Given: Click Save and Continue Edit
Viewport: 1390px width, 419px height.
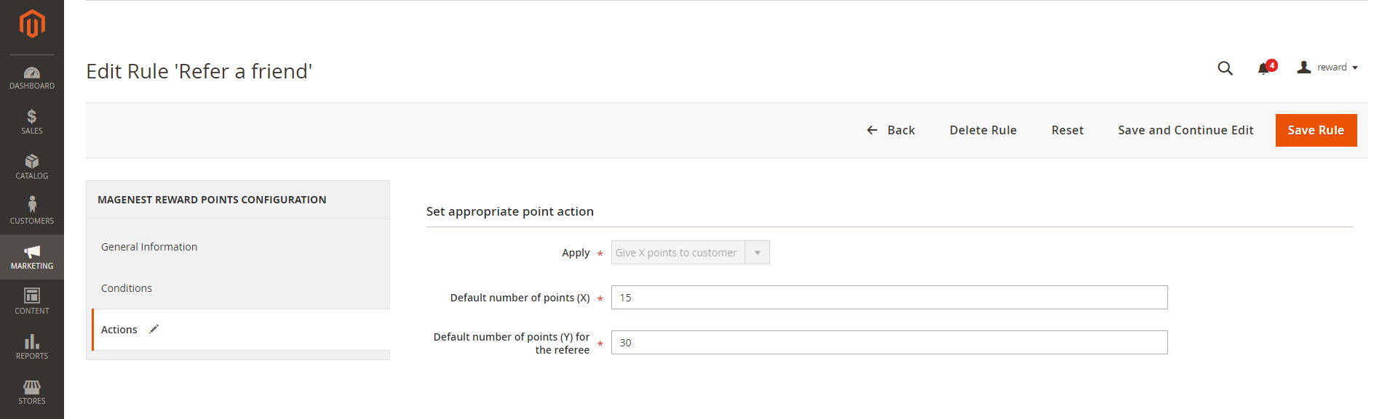Looking at the screenshot, I should (x=1185, y=131).
